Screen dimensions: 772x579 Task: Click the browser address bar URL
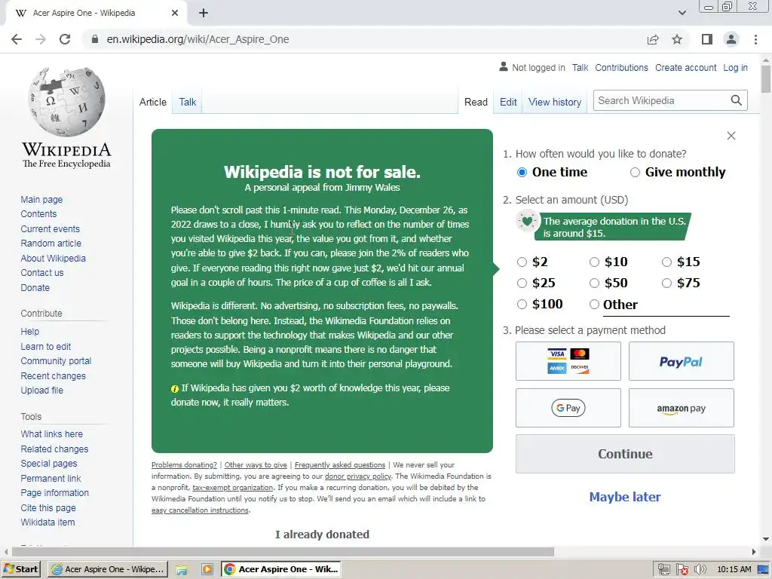[x=198, y=39]
